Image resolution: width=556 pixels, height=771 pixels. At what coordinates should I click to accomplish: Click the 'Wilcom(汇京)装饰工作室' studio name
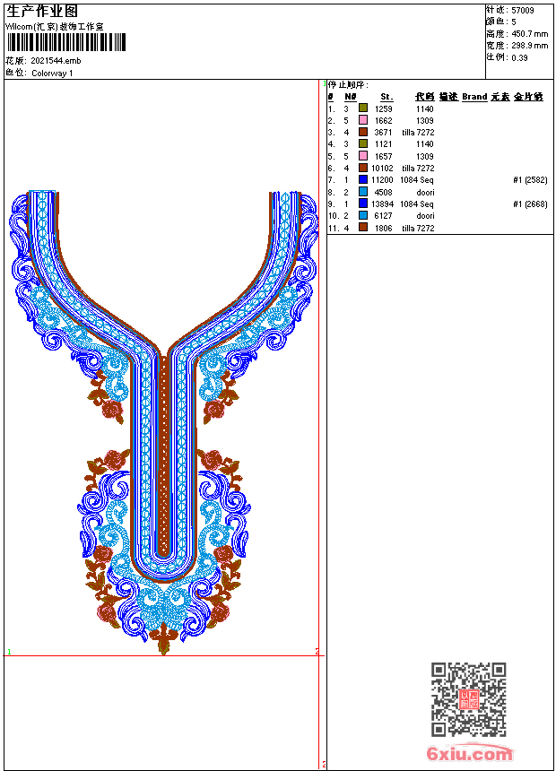[54, 27]
